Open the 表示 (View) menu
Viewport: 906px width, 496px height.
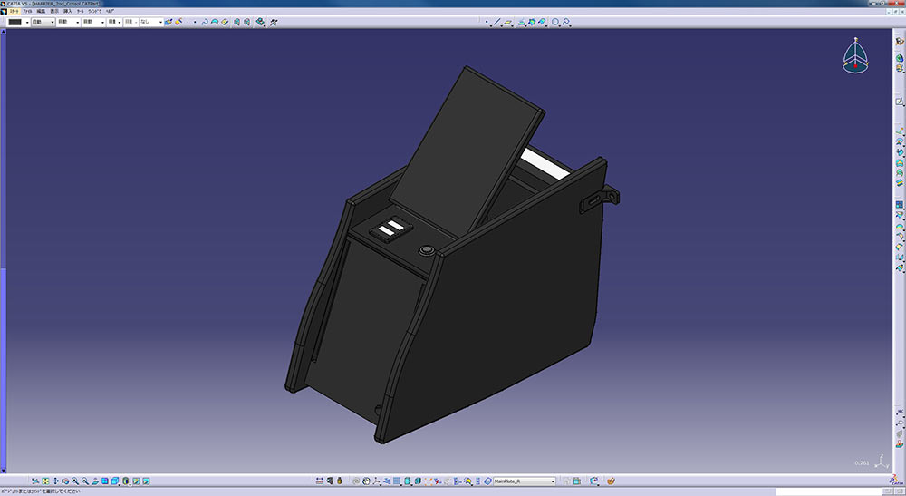(x=54, y=11)
